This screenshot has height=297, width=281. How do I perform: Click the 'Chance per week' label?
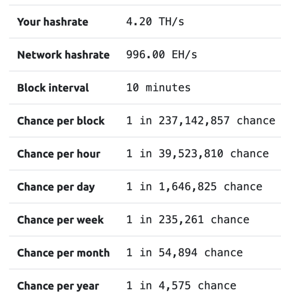(x=61, y=220)
